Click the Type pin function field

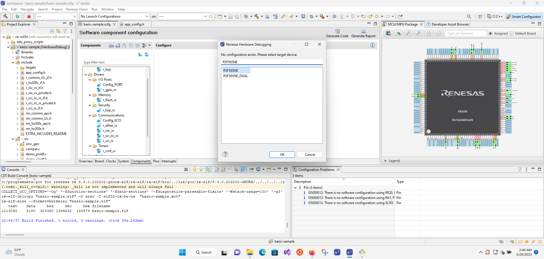[x=466, y=33]
